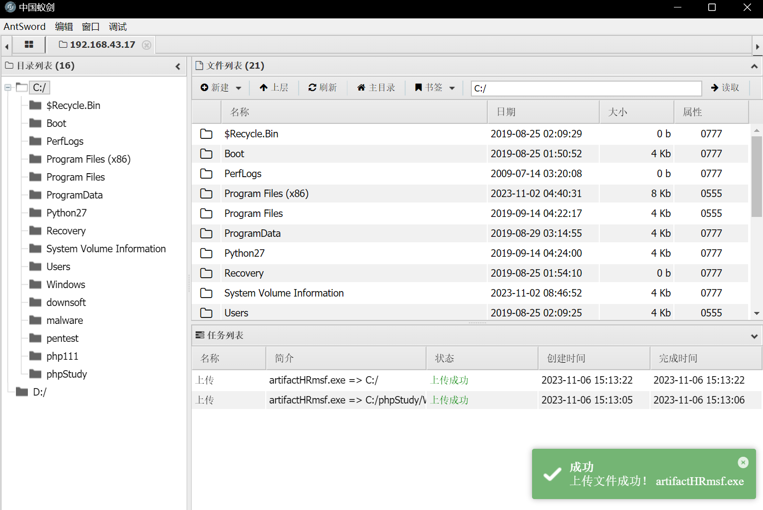Image resolution: width=763 pixels, height=510 pixels.
Task: Select $Recycle.Bin folder in directory tree
Action: 73,105
